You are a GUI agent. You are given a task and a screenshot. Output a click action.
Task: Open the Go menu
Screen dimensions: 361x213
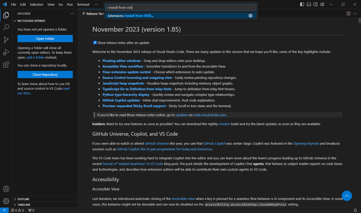click(x=61, y=4)
